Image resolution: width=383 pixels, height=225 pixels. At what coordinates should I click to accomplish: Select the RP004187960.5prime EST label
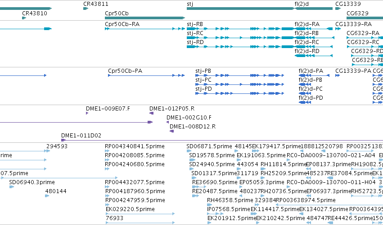point(135,191)
